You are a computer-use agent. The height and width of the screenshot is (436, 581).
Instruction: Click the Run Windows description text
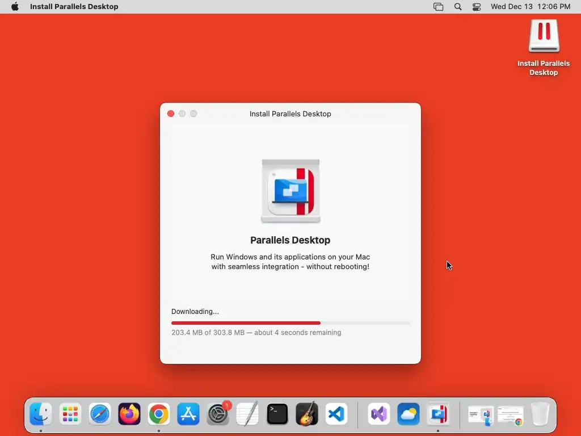pos(290,262)
